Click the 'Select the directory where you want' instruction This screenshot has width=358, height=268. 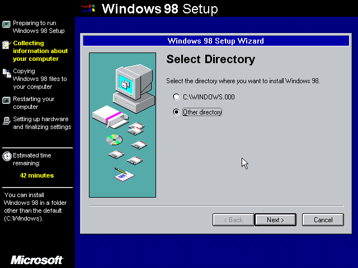243,81
